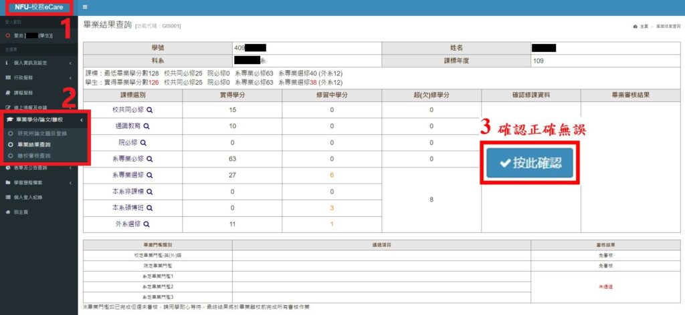Click the info icon beside 個人資訊及設定
Screen dimensions: 685x315
[7, 63]
